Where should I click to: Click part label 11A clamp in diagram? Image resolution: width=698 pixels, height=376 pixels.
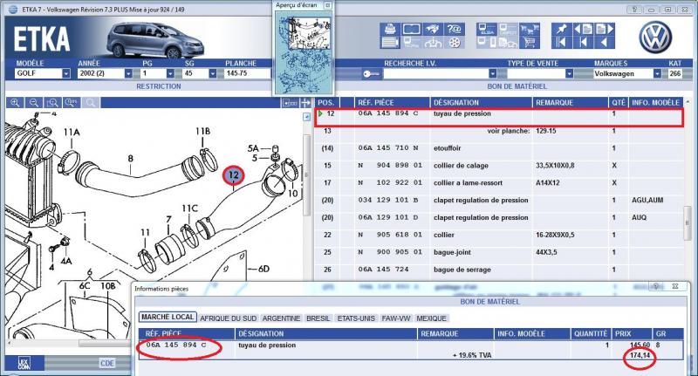(x=72, y=132)
